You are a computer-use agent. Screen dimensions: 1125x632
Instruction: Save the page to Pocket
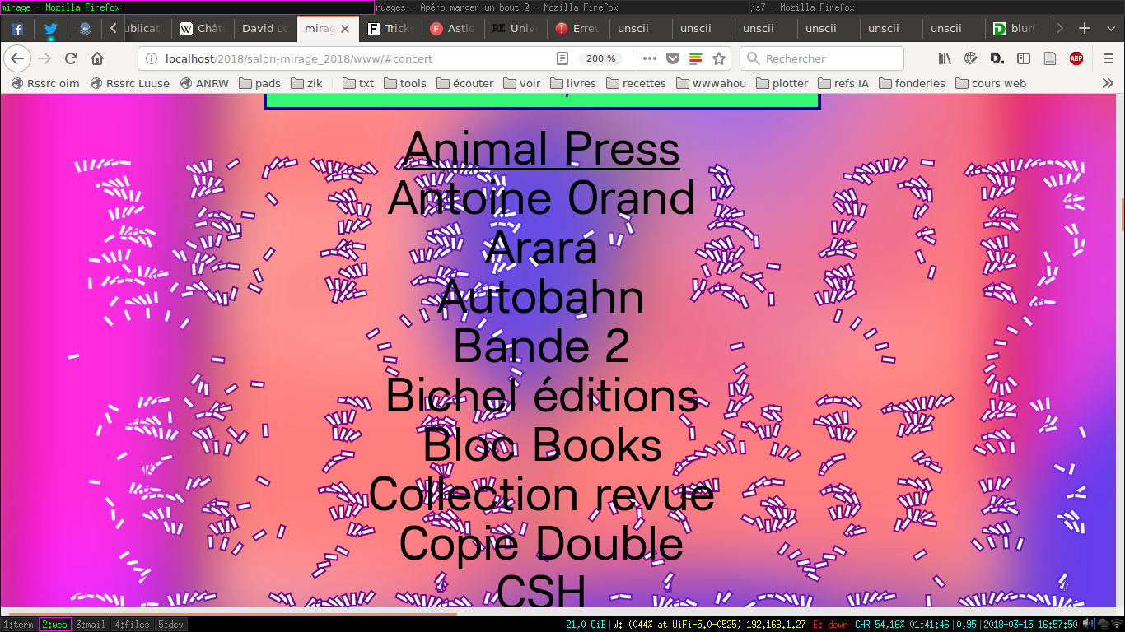coord(673,58)
